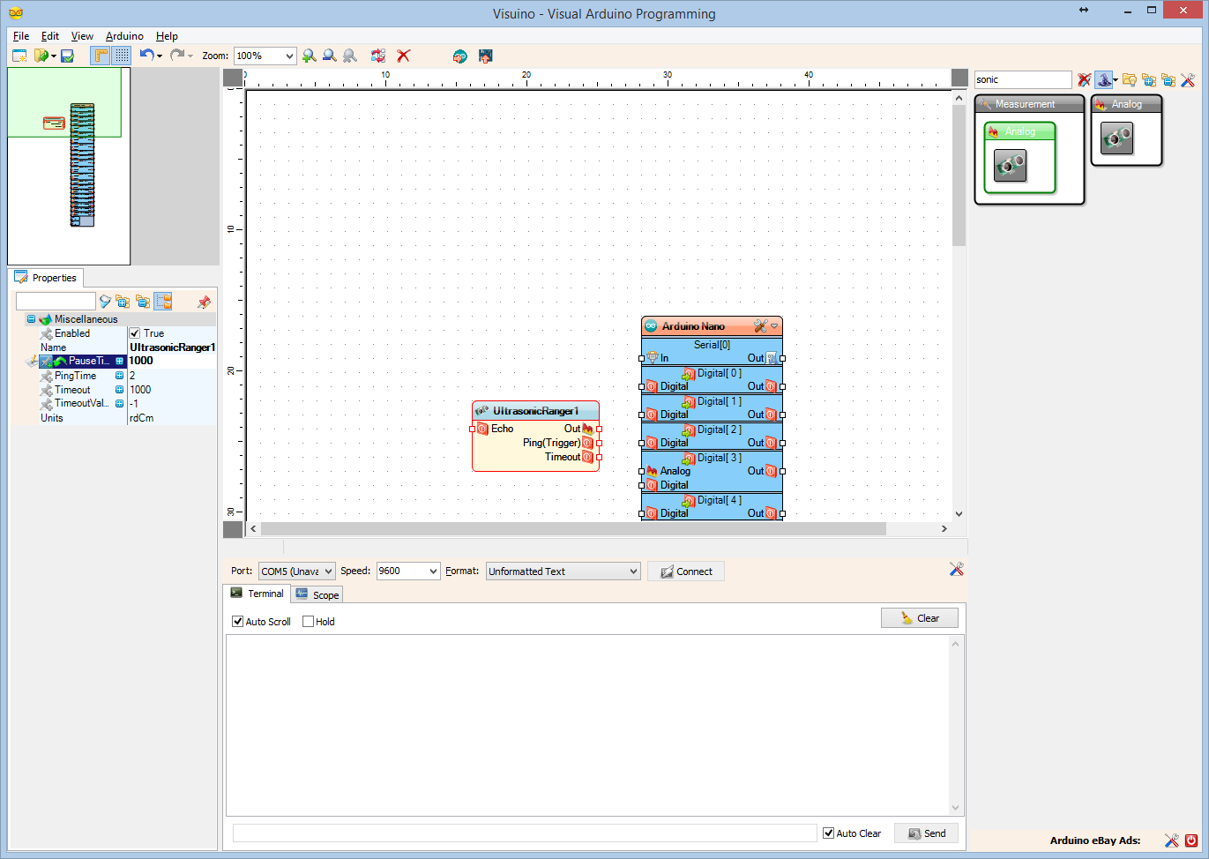Expand all component categories with the plus-folder icon
The image size is (1209, 859).
tap(1147, 80)
